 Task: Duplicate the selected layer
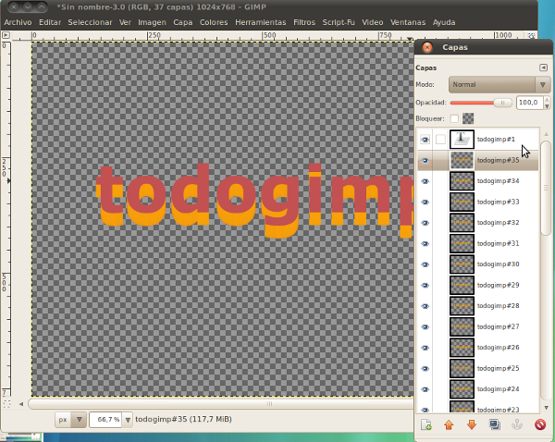coord(495,424)
